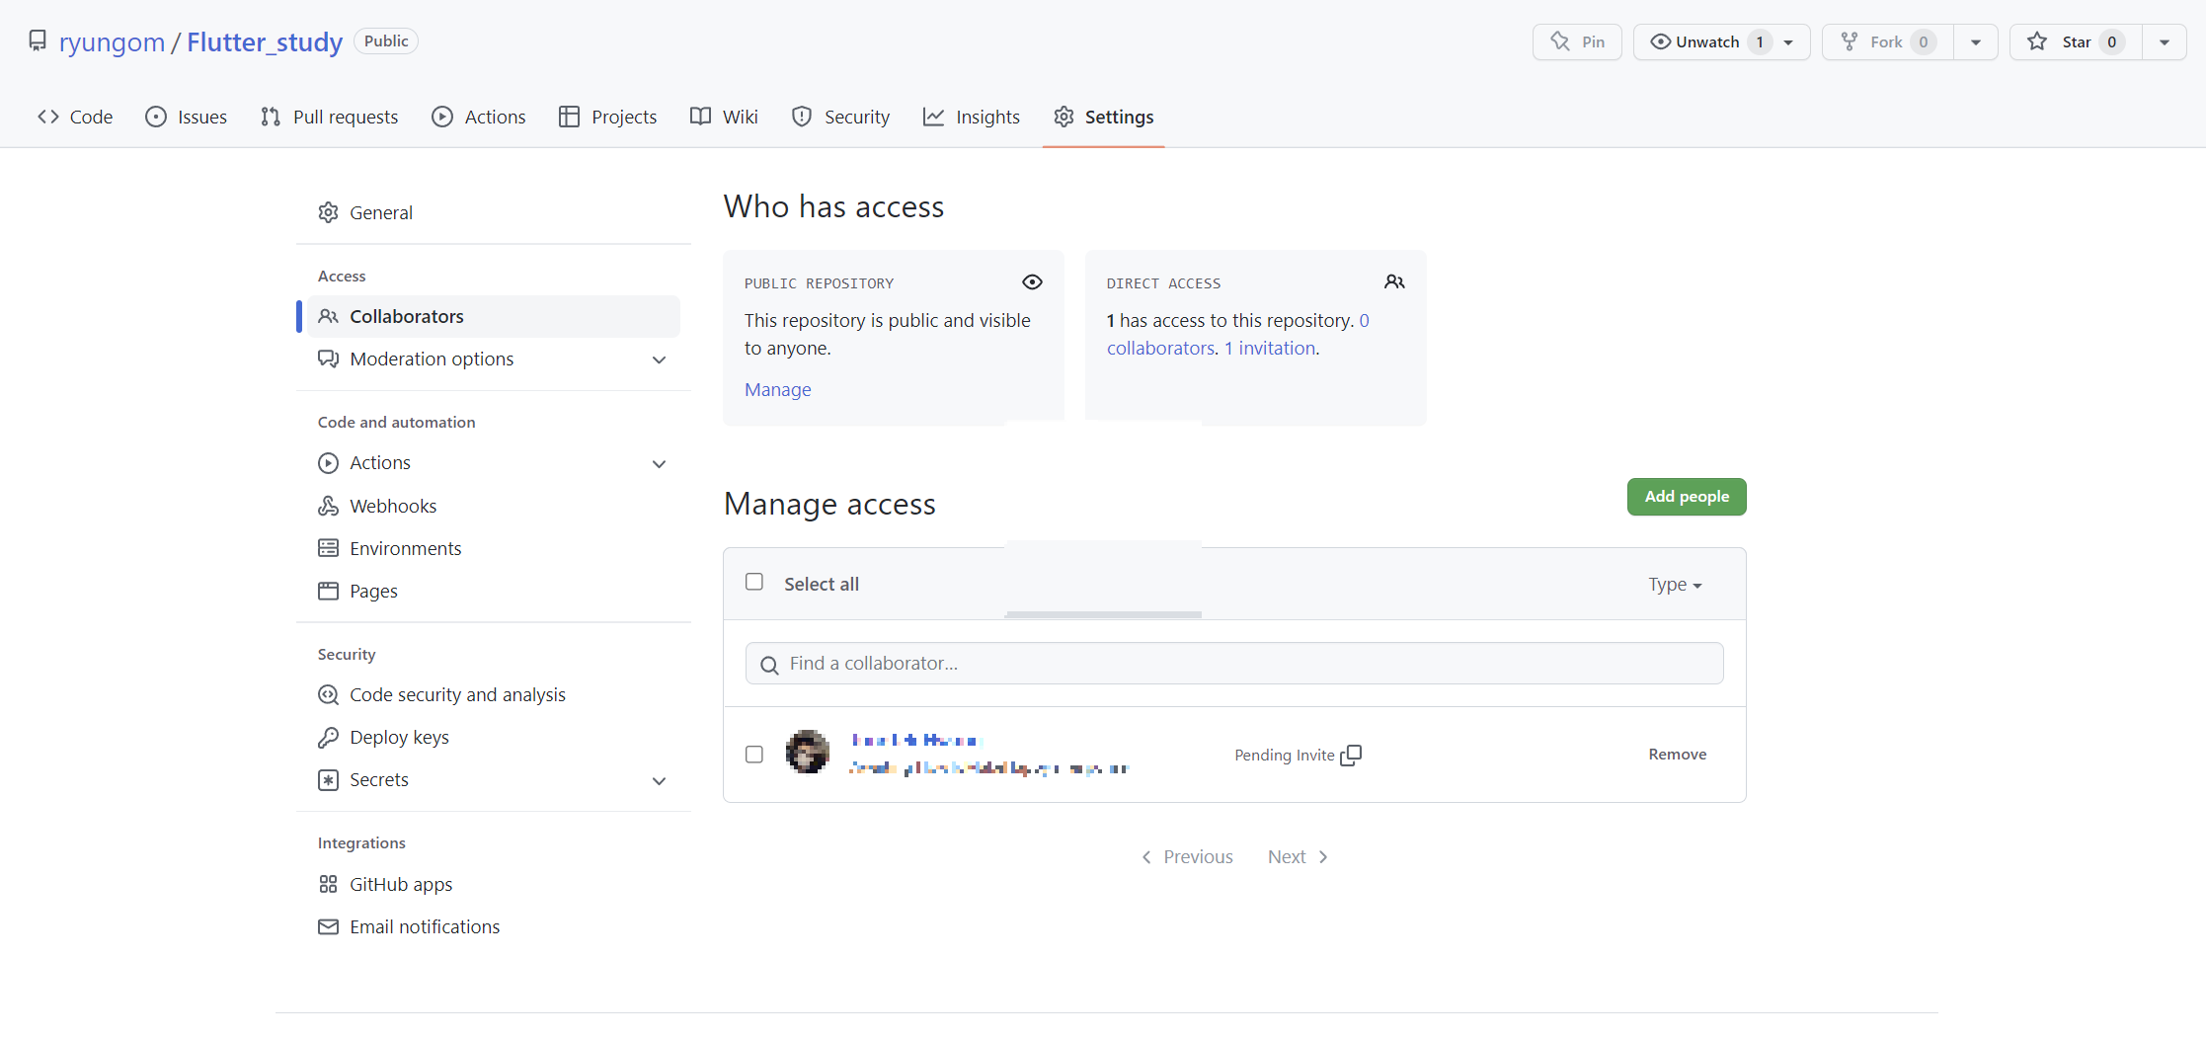Open the Type filter dropdown
Image resolution: width=2206 pixels, height=1038 pixels.
(x=1675, y=585)
